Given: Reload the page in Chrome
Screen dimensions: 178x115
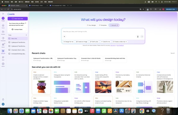Looking at the screenshot, I should (8, 9).
